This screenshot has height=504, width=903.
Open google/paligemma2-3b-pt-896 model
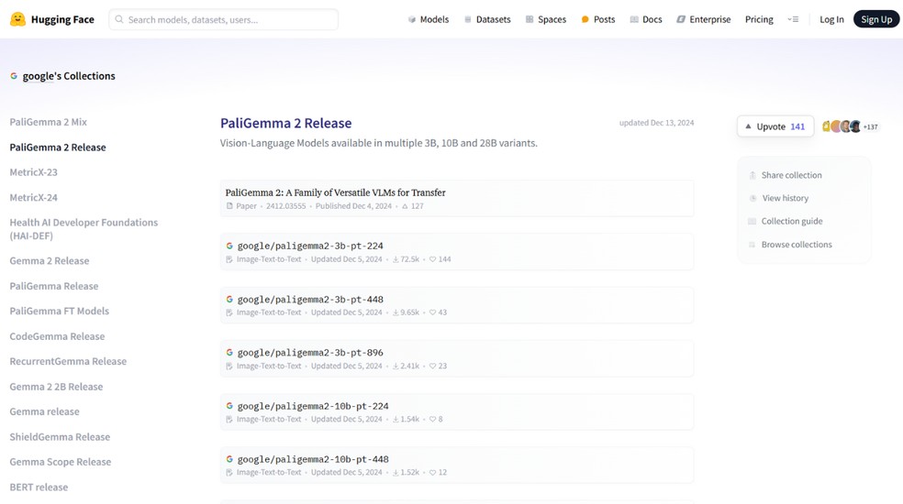click(457, 358)
